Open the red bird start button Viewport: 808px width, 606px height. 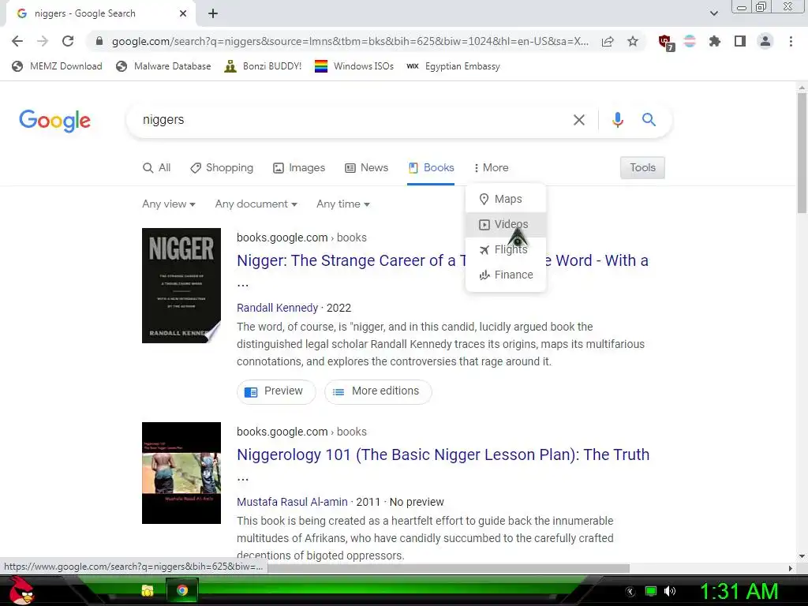21,590
